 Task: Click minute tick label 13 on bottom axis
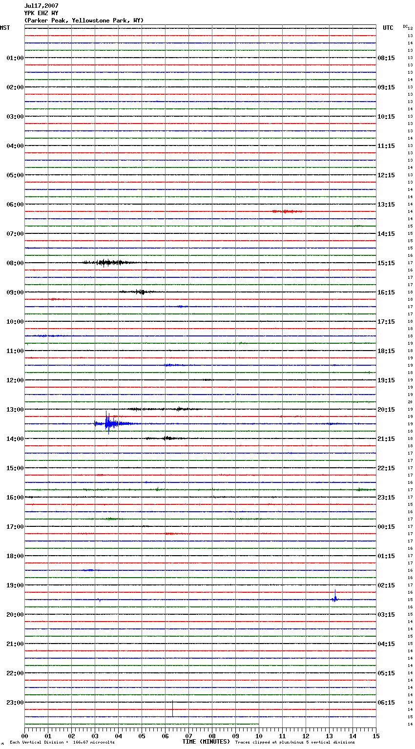(x=329, y=736)
